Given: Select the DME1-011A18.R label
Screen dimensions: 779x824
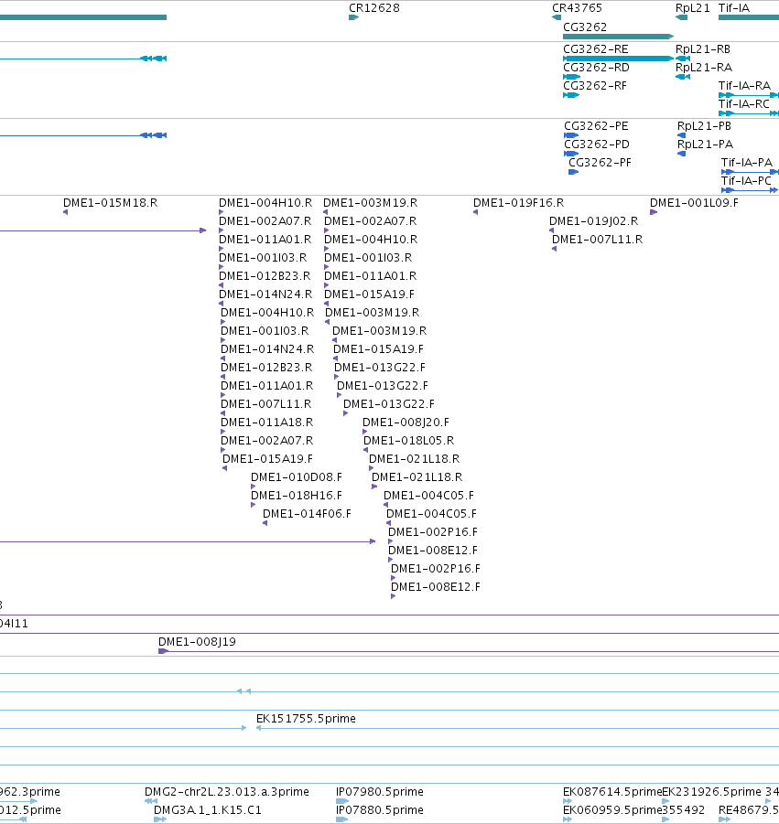Looking at the screenshot, I should [x=266, y=423].
